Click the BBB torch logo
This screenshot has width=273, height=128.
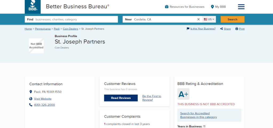tap(33, 7)
